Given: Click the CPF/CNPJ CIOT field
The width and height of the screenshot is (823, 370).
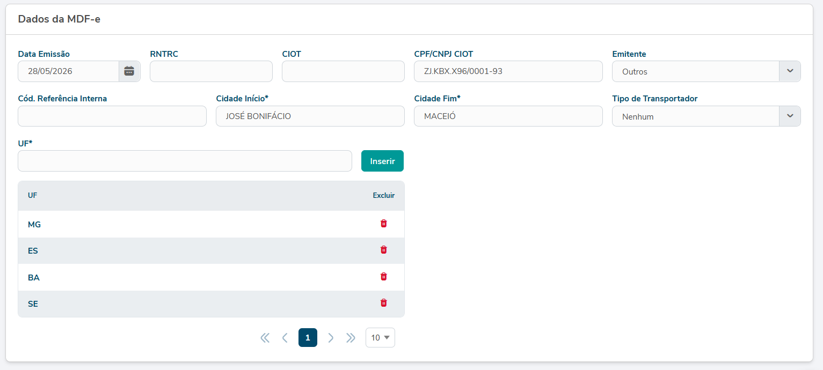Looking at the screenshot, I should click(x=508, y=71).
